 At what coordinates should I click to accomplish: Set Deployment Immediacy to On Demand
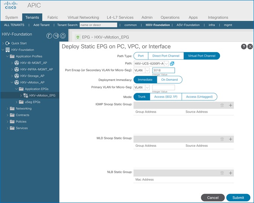coord(170,80)
